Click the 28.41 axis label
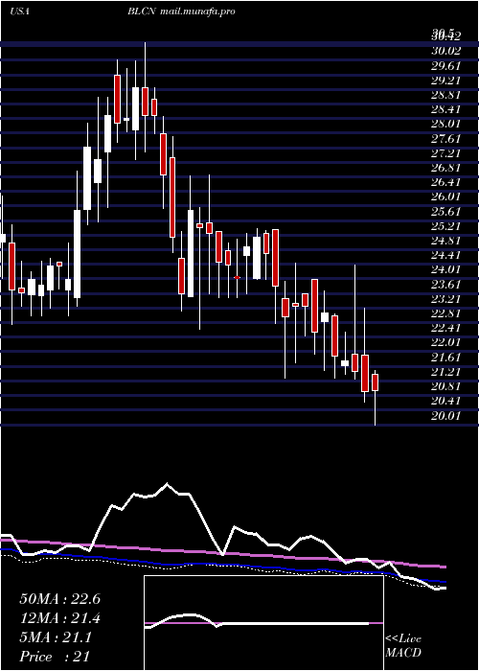479x671 pixels. 446,109
